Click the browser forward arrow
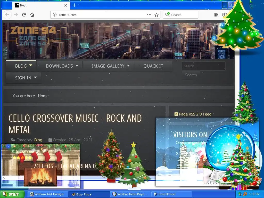The image size is (264, 198). pyautogui.click(x=16, y=15)
